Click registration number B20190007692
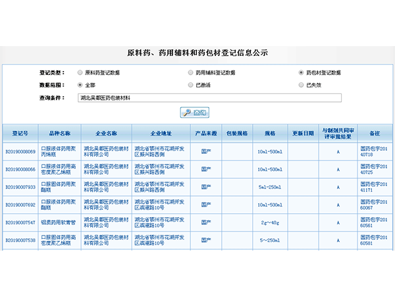This screenshot has height=296, width=395. point(20,205)
